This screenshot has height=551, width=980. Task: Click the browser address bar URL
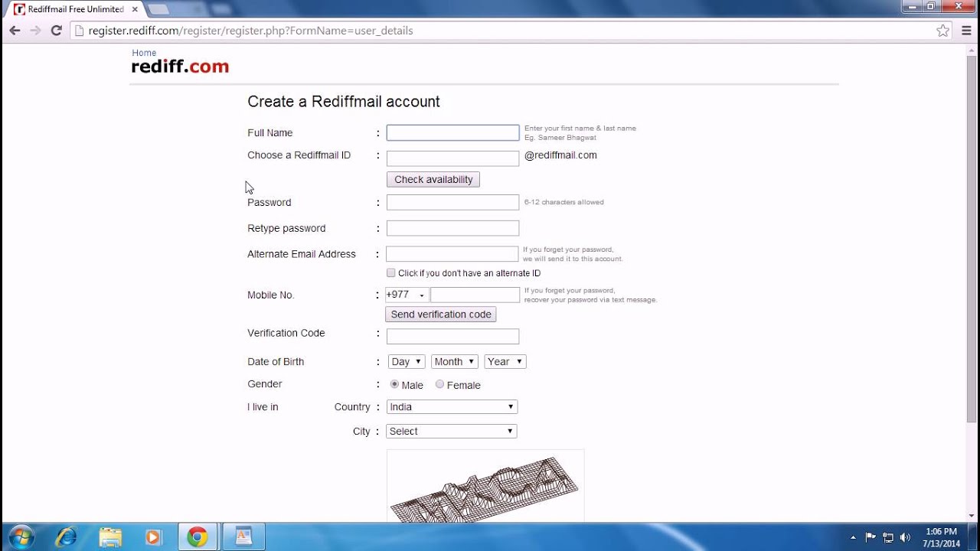click(x=250, y=31)
